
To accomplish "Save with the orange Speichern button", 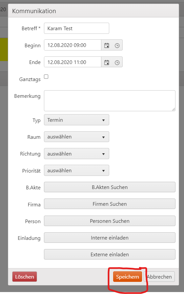I will point(127,277).
